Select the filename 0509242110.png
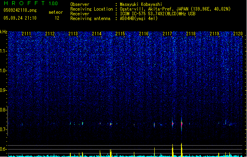The width and height of the screenshot is (247, 157). 20,10
